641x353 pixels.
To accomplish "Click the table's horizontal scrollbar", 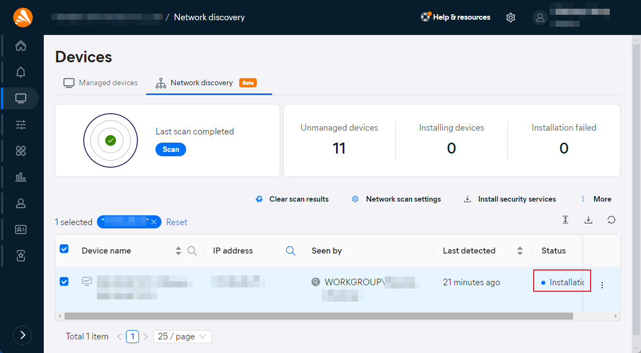I will 319,316.
